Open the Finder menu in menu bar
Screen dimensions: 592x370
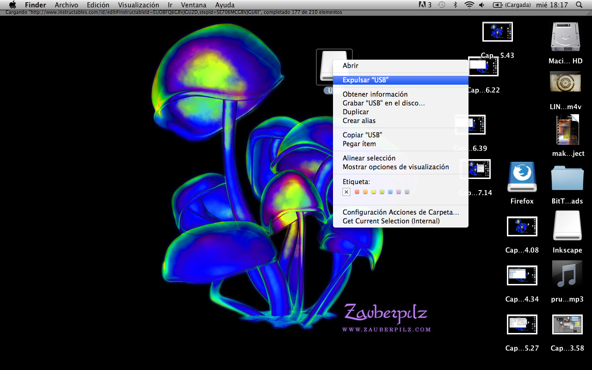pos(36,5)
